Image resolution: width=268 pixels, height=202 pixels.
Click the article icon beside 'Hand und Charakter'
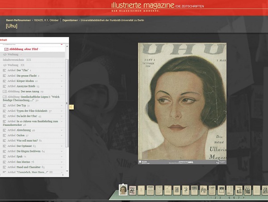[x=4, y=167]
